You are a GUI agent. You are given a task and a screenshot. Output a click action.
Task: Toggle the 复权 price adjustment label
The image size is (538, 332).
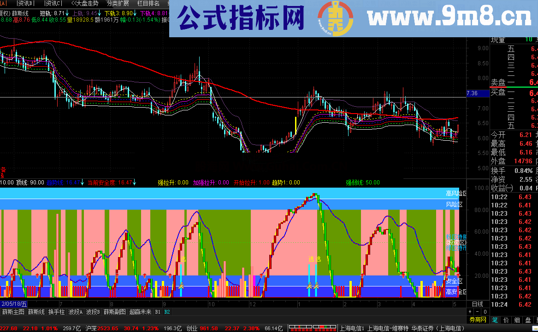tap(5, 14)
